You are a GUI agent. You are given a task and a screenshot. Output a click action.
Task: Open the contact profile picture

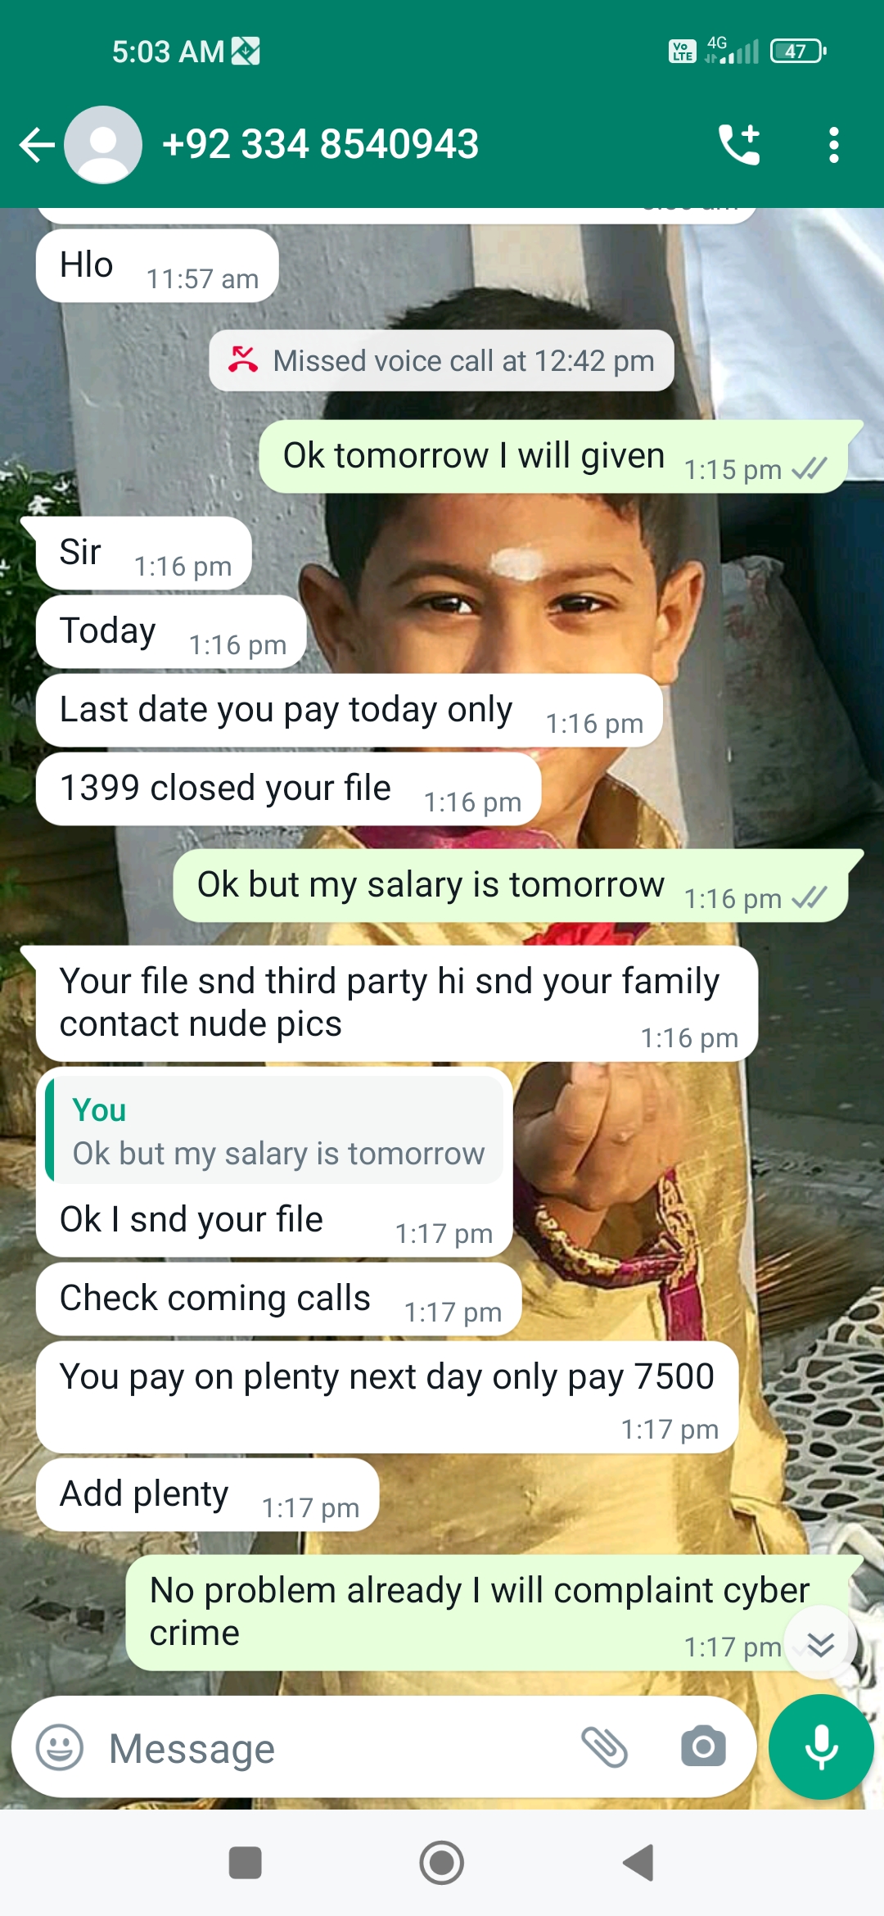click(x=103, y=145)
